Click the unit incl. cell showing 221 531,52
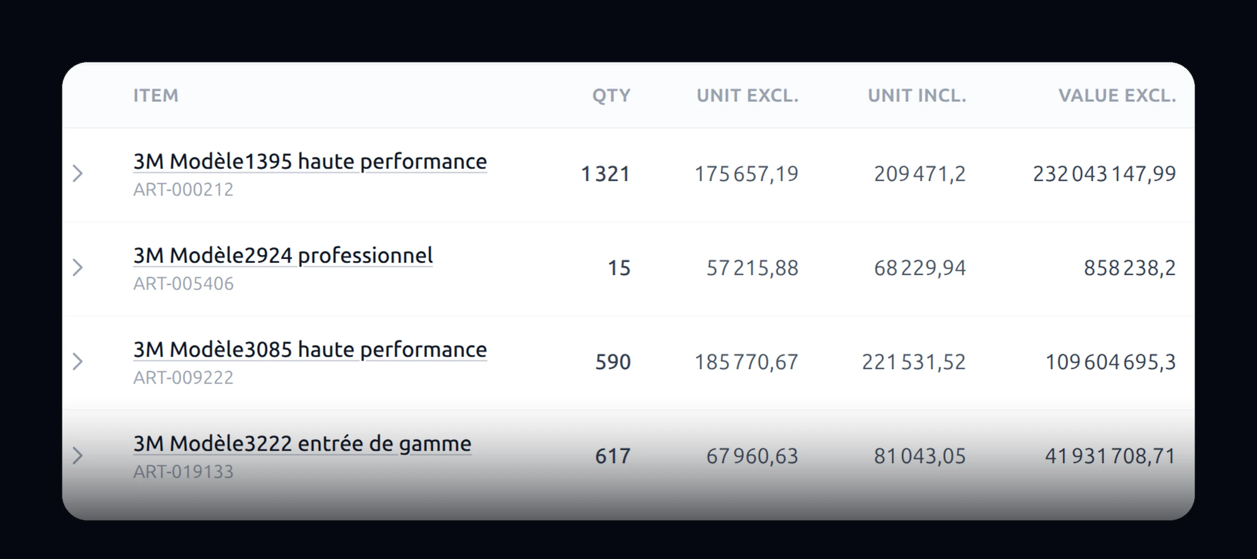The height and width of the screenshot is (559, 1257). coord(914,362)
